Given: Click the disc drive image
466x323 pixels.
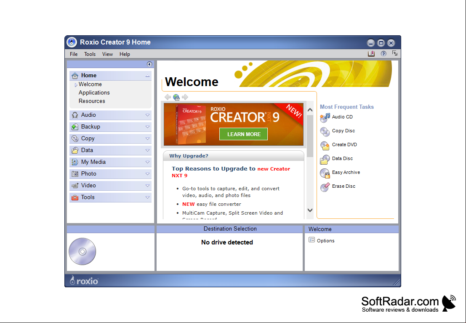Looking at the screenshot, I should pos(83,252).
